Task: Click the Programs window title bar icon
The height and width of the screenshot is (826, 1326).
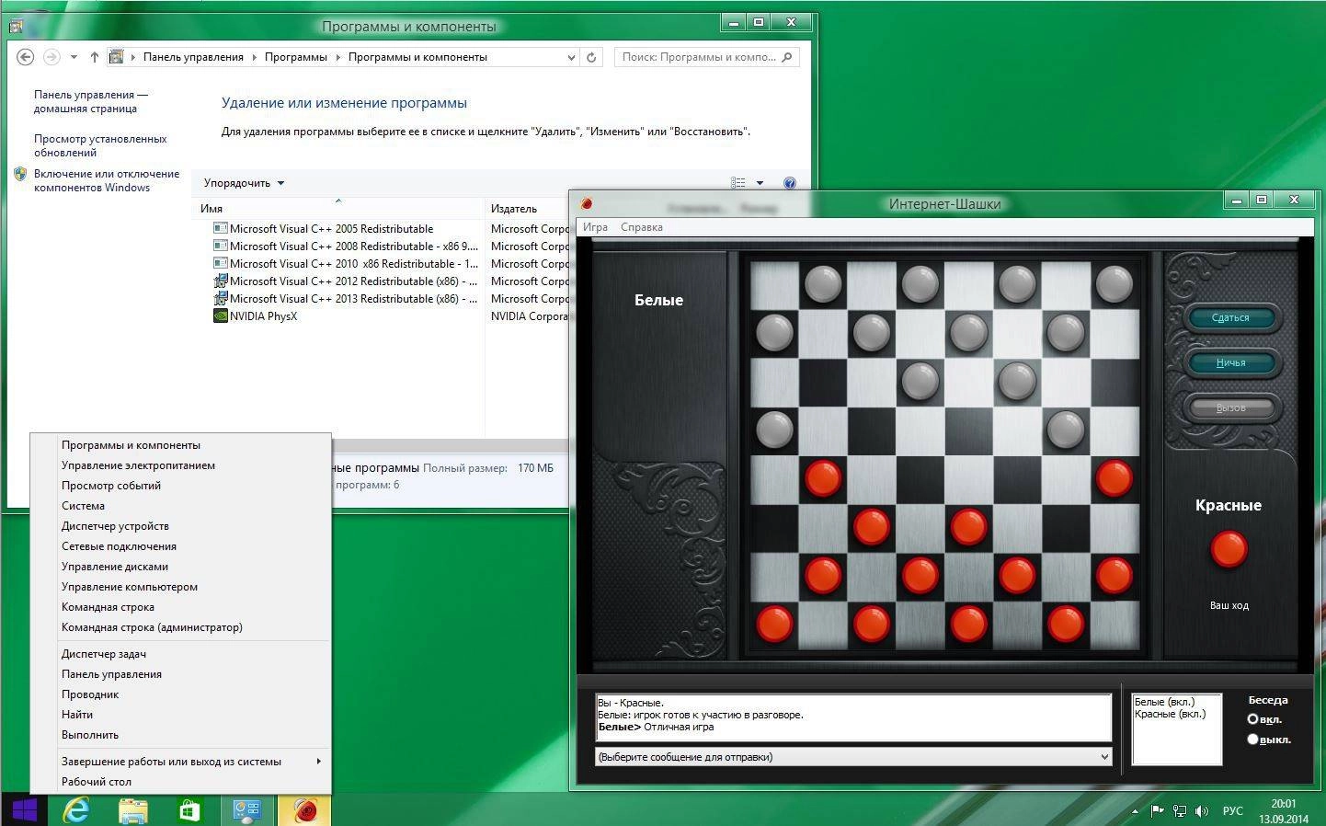Action: point(16,26)
